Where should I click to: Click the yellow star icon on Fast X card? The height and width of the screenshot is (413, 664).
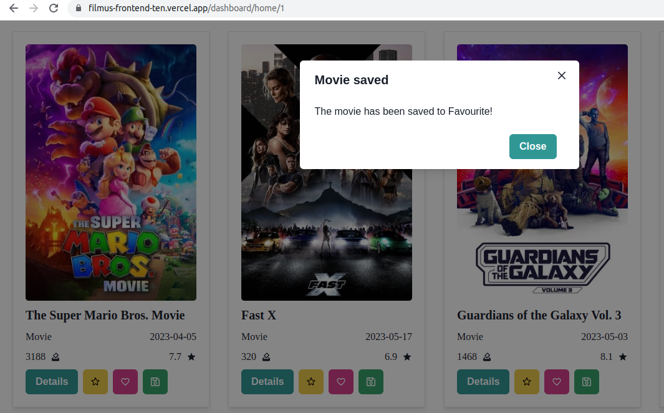(311, 382)
